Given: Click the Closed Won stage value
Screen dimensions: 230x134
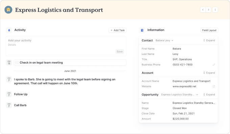Looking at the screenshot, I should tap(180, 108).
